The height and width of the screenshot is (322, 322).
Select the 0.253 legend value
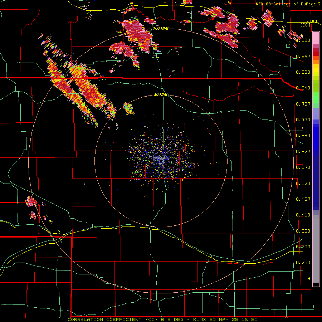pos(303,263)
